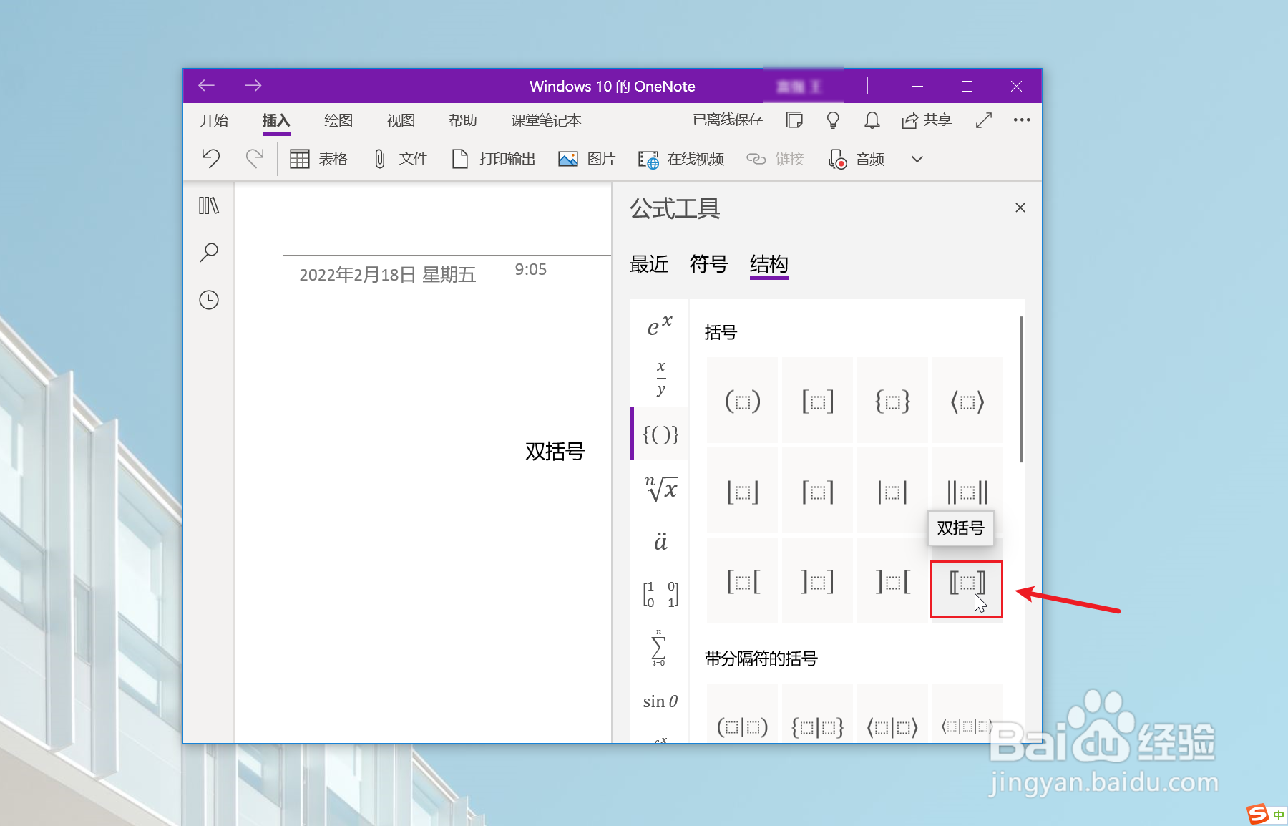
Task: Select the summation large operator category
Action: (660, 648)
